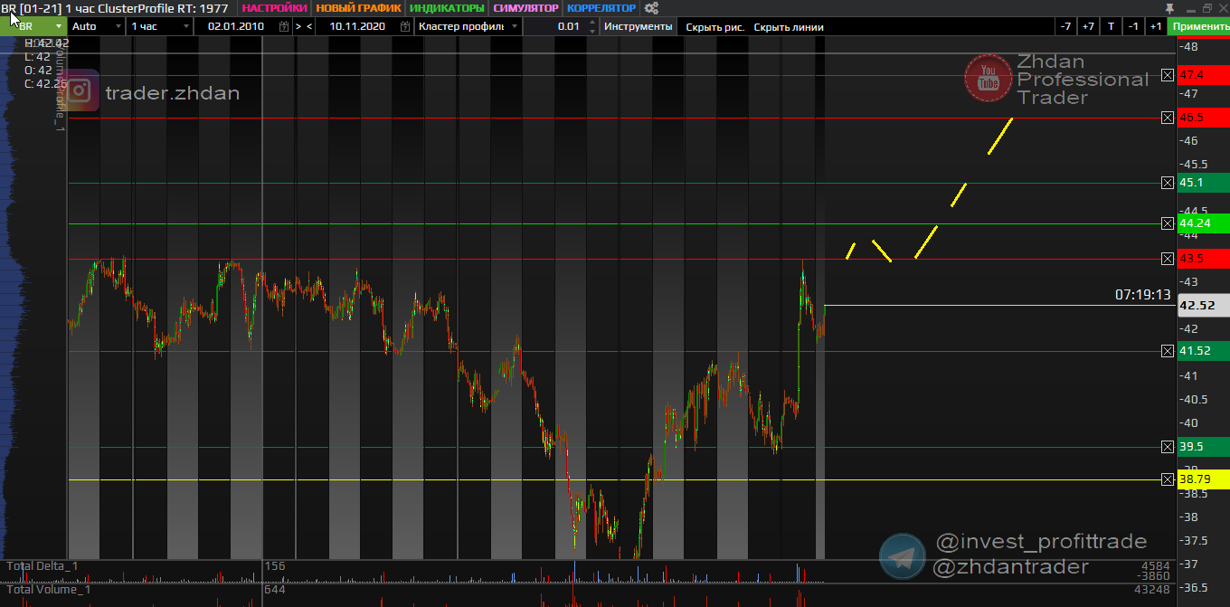Open the ИНДИКАТОРЫ menu
The height and width of the screenshot is (607, 1230).
click(x=447, y=8)
